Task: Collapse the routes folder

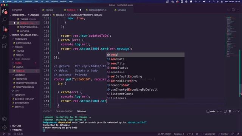Action: click(18, 63)
